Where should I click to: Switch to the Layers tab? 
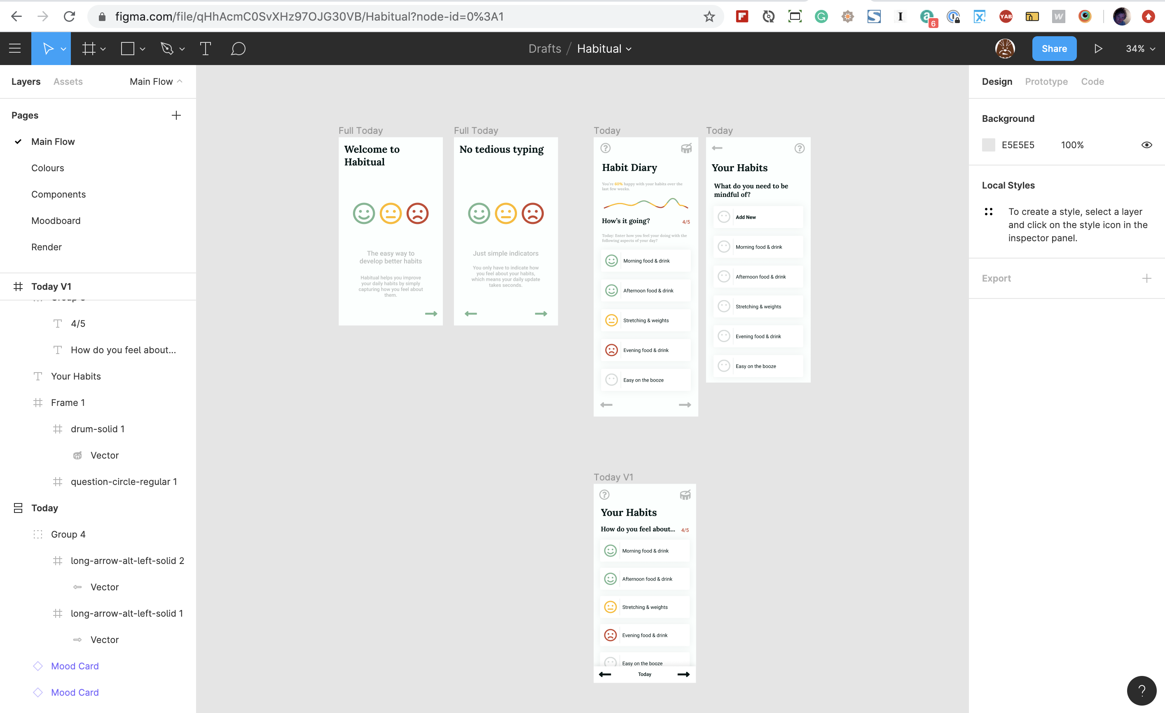26,81
